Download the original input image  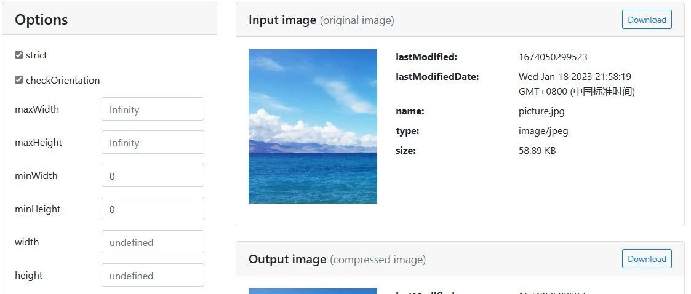pyautogui.click(x=647, y=20)
